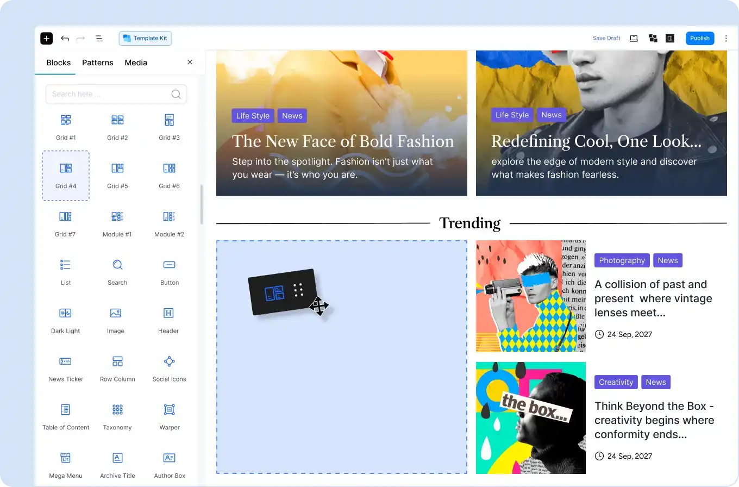The height and width of the screenshot is (487, 739).
Task: Open the Template Kit button
Action: coord(146,38)
